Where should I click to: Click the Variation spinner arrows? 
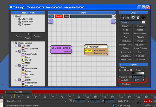143,77
